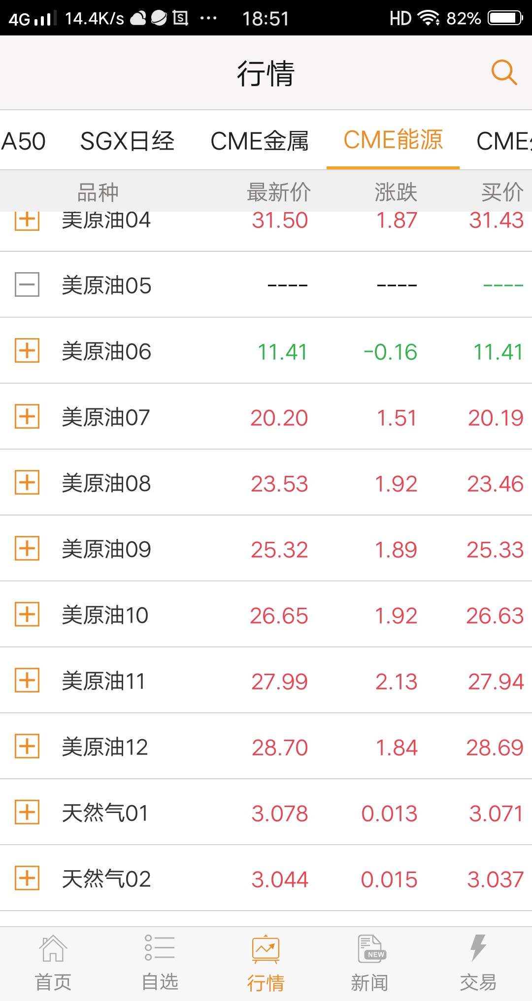Expand 美原油10 using its plus box
Screen dimensions: 532x1001
point(27,615)
